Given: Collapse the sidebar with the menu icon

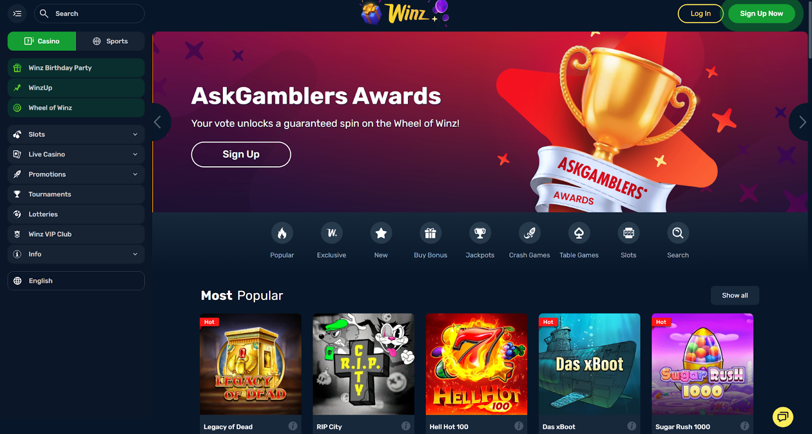Looking at the screenshot, I should point(17,14).
